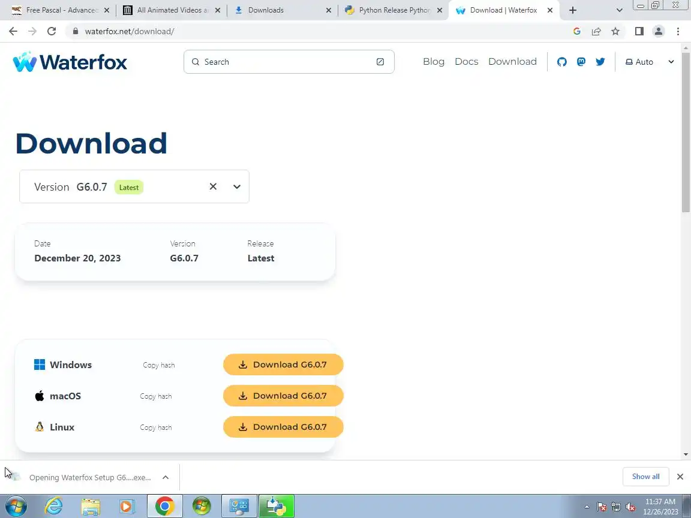Open Windows Media Player from taskbar
691x518 pixels.
(127, 506)
